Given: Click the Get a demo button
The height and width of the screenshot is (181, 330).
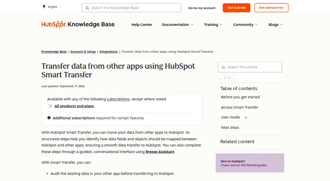Looking at the screenshot, I should (x=236, y=8).
